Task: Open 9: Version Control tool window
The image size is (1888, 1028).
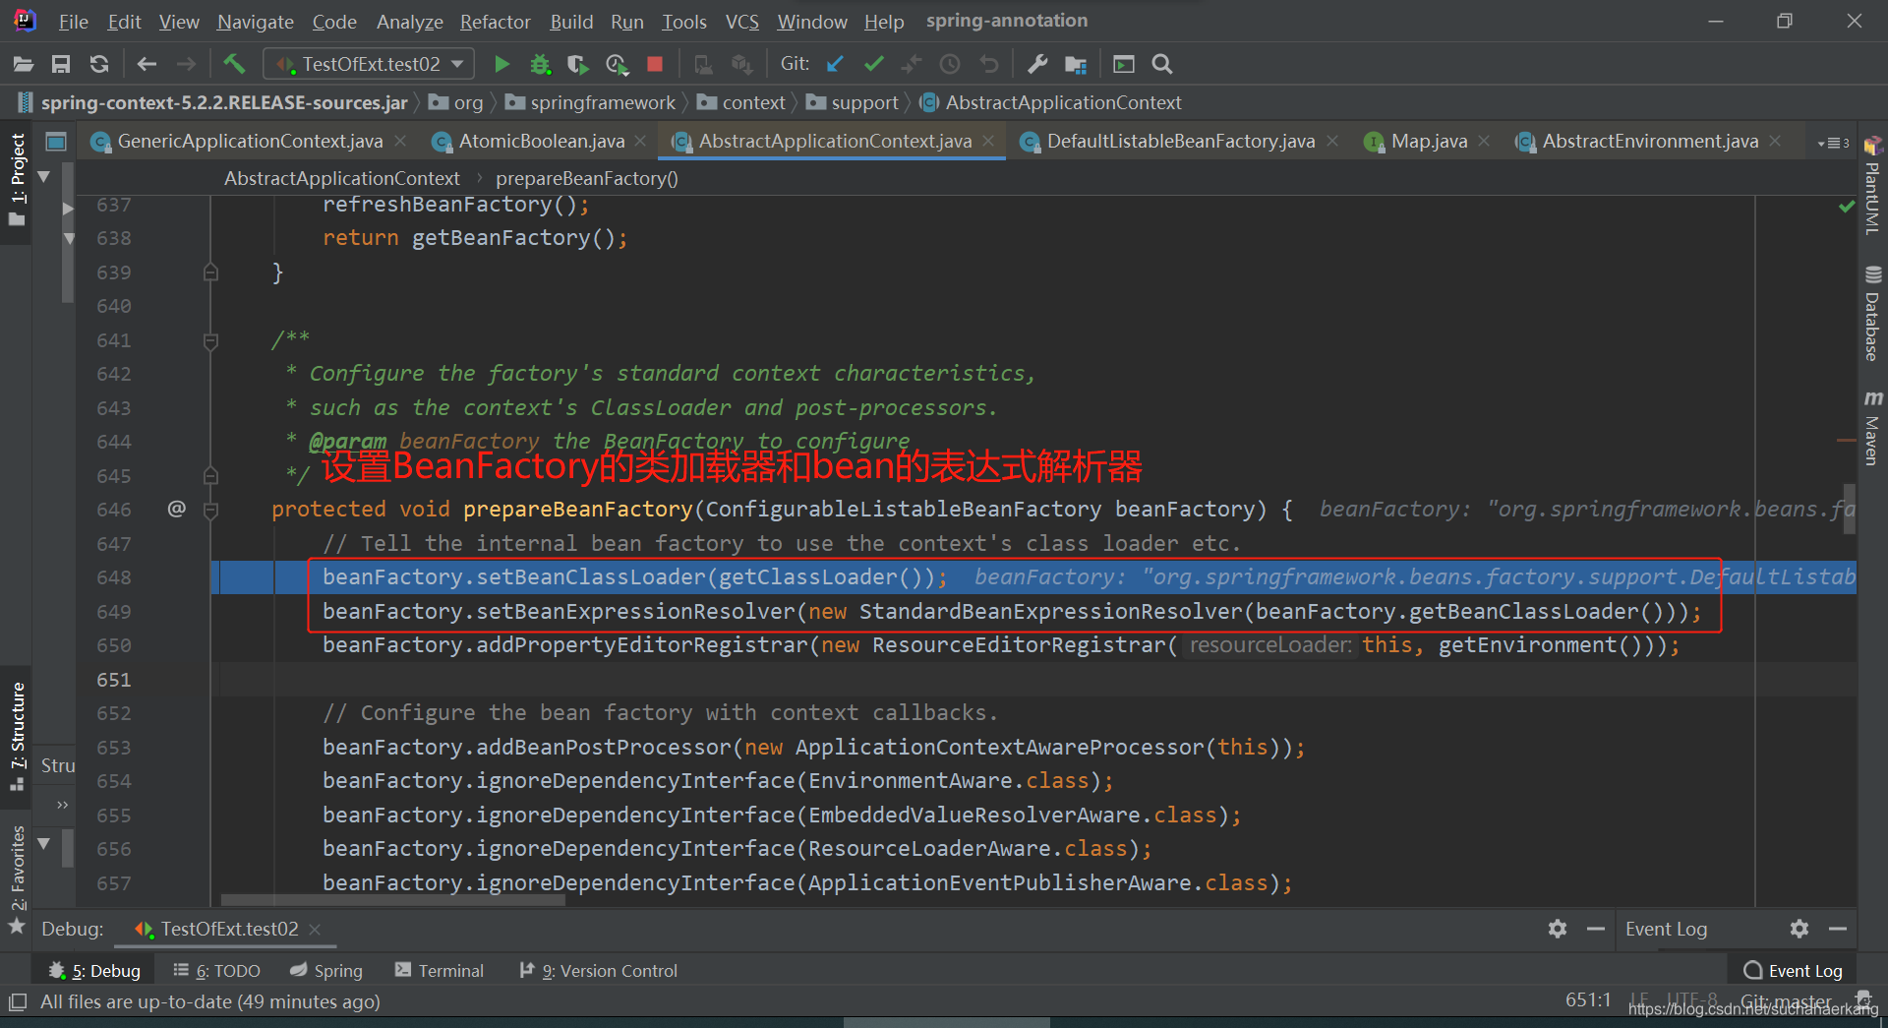Action: coord(599,971)
